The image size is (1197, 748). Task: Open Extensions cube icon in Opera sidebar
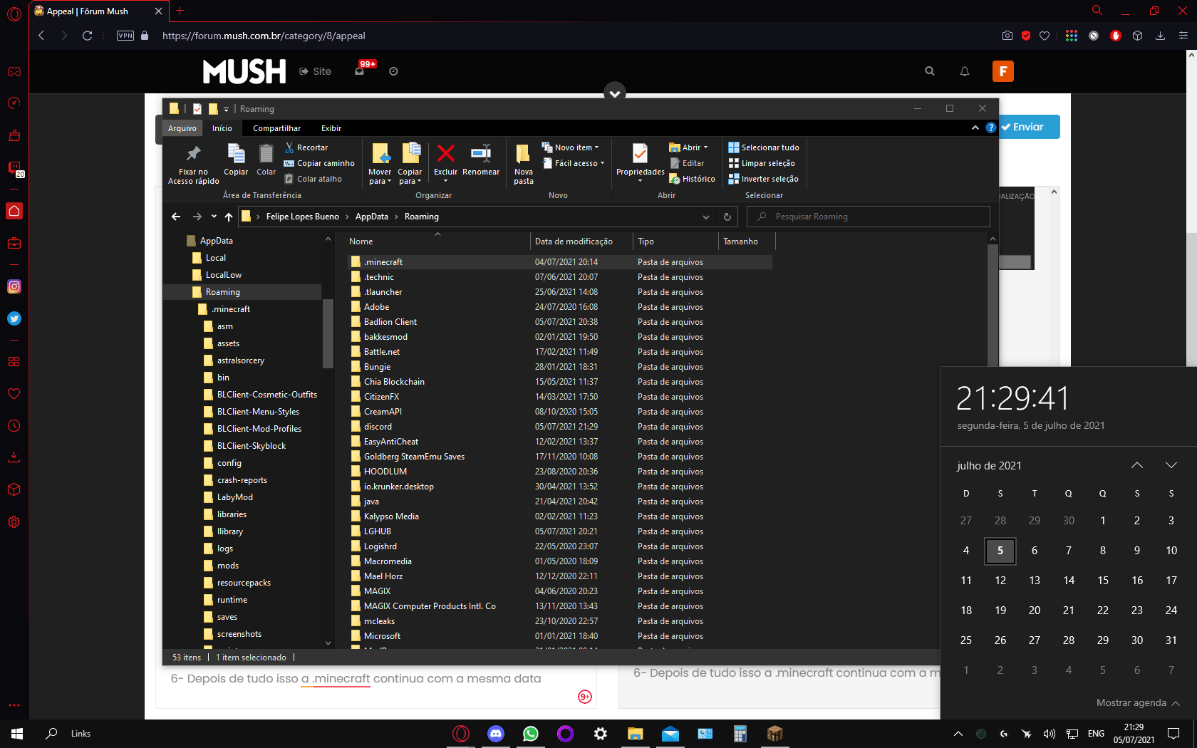(14, 489)
